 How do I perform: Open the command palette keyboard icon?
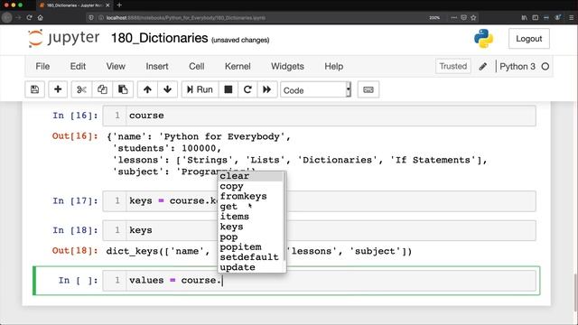(x=368, y=89)
